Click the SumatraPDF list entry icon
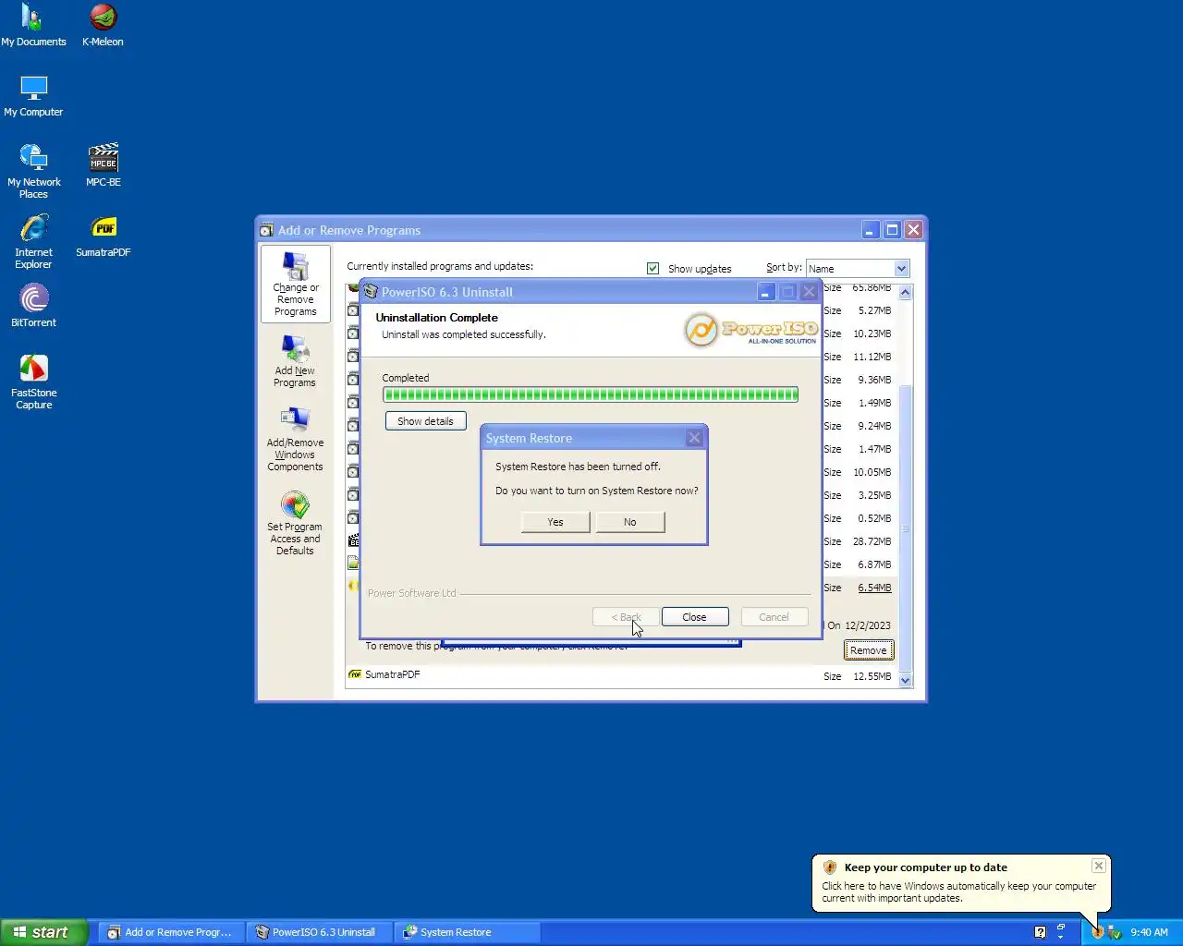Image resolution: width=1183 pixels, height=946 pixels. point(354,675)
